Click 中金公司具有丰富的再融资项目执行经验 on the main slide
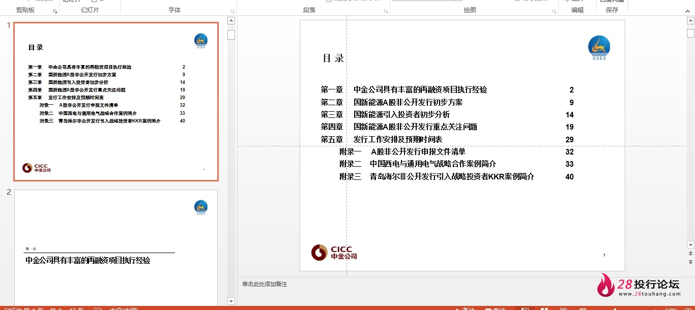695x310 pixels. [x=420, y=90]
